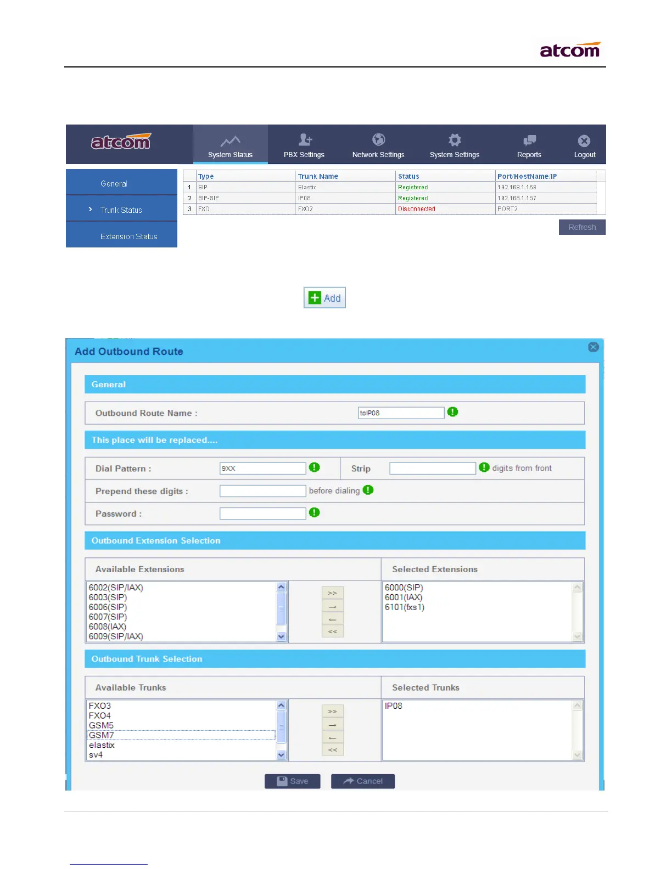The width and height of the screenshot is (672, 869).
Task: Click the info icon next to Outbound Route Name
Action: (x=452, y=411)
